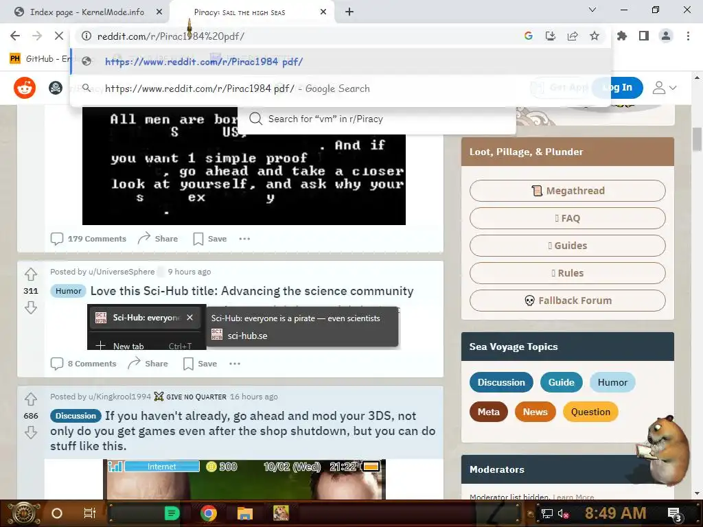Open the Sci-Hub post image thumbnail
The width and height of the screenshot is (703, 527).
pos(242,327)
